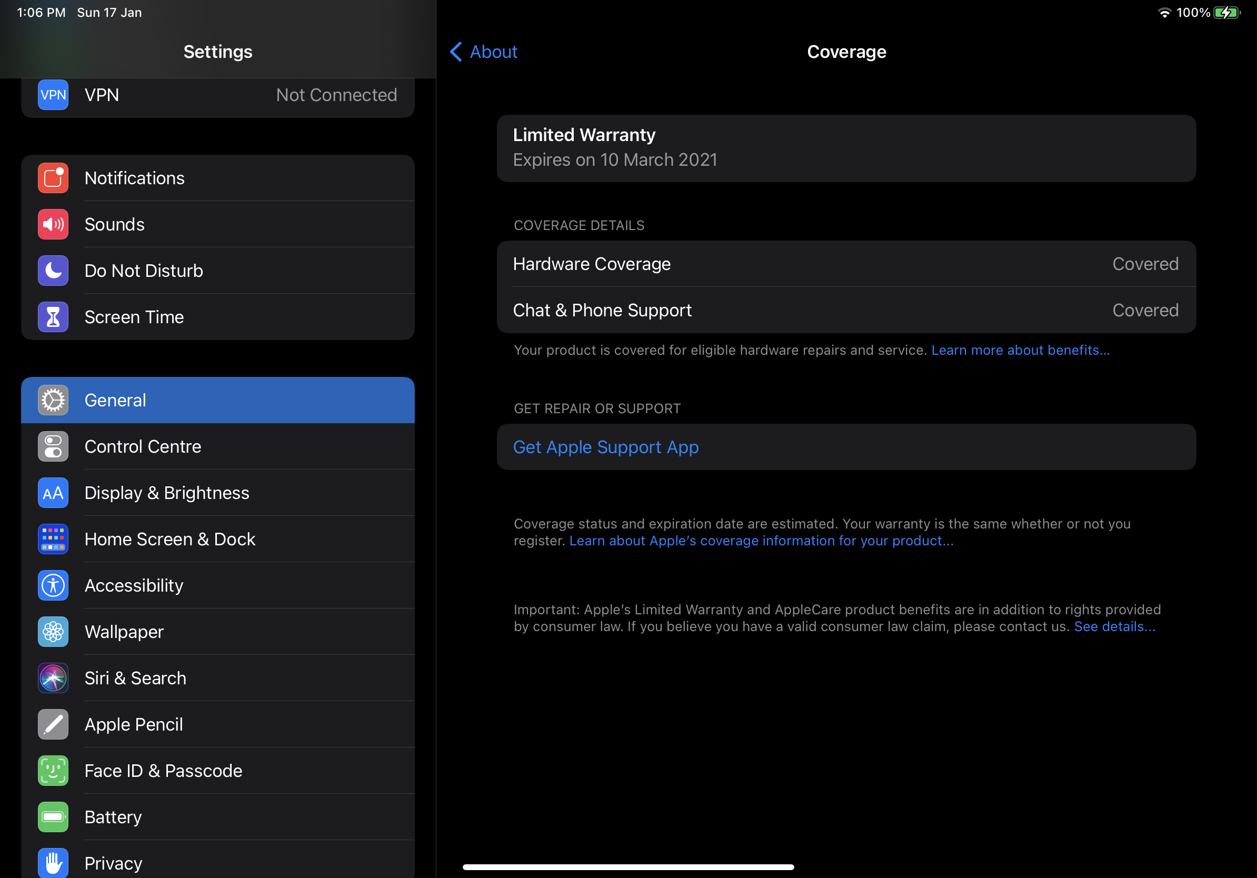Tap the Display & Brightness AA icon
This screenshot has width=1257, height=878.
pyautogui.click(x=53, y=493)
